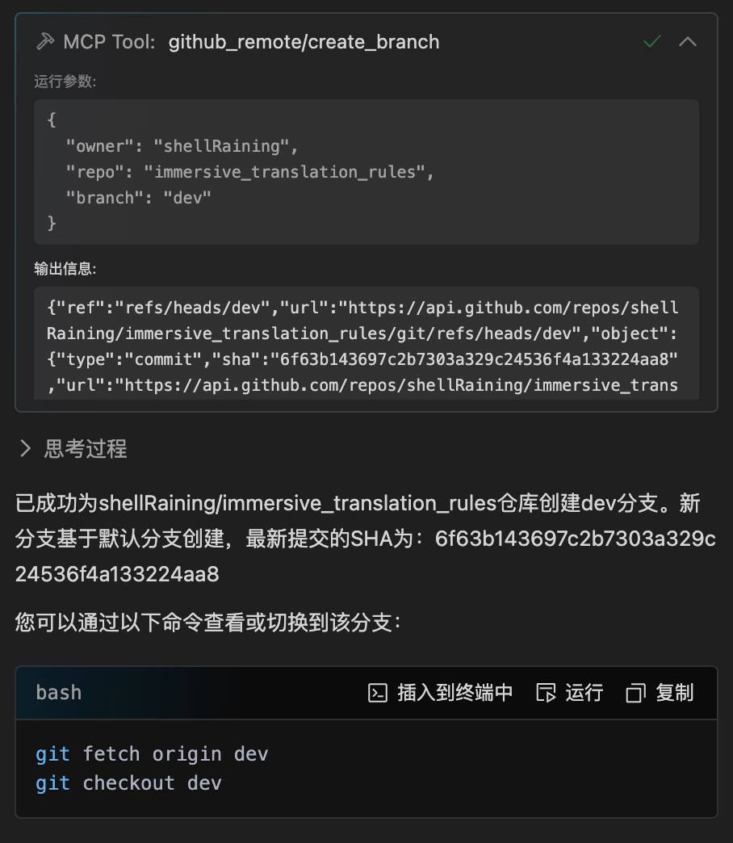Click the bash language label

[x=59, y=693]
